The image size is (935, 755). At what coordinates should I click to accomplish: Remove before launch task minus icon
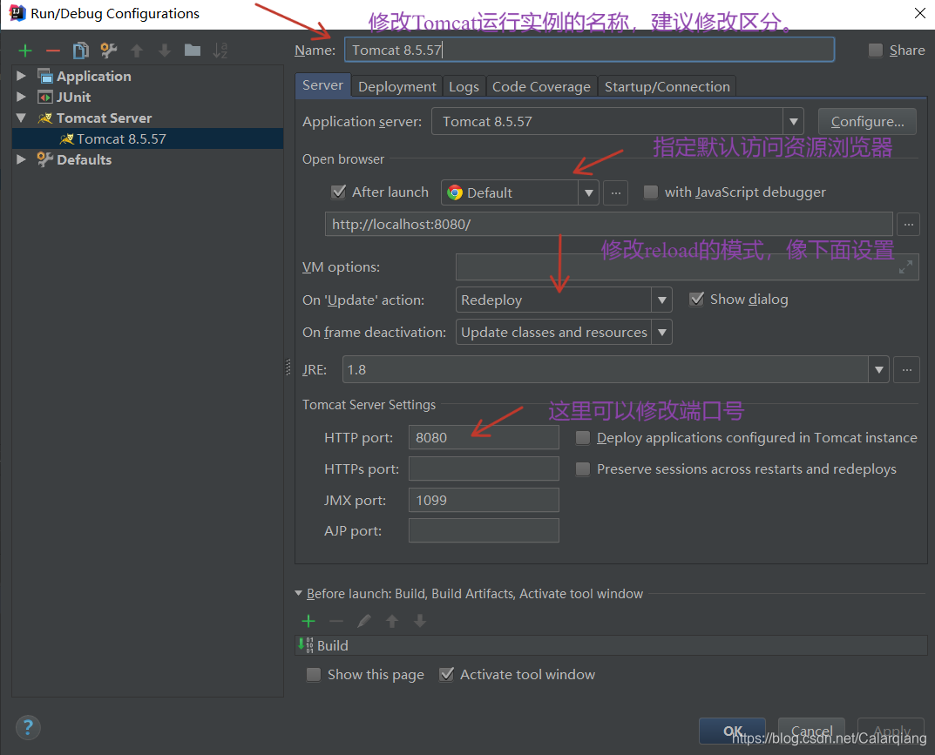coord(336,621)
